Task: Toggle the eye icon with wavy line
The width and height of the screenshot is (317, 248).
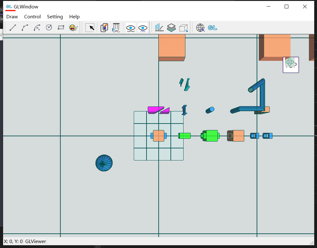Action: tap(131, 28)
